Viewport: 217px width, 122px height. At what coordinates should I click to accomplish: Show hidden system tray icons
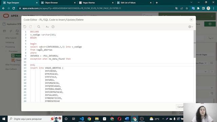click(x=163, y=119)
